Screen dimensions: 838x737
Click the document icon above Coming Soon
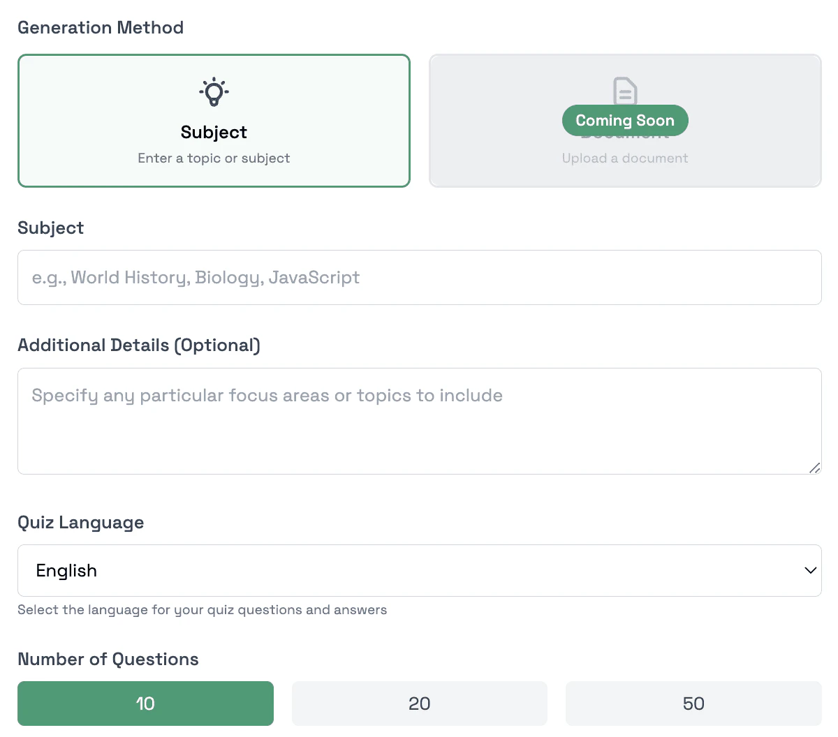coord(625,91)
